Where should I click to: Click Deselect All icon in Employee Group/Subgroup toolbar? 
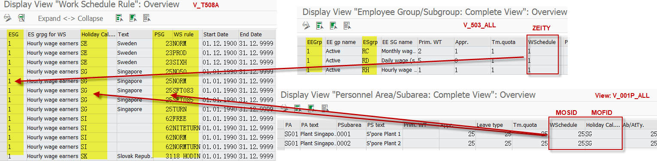[347, 25]
